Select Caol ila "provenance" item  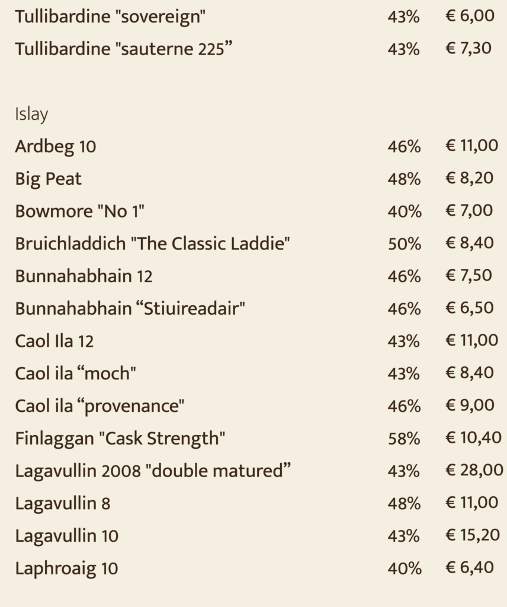click(x=100, y=407)
